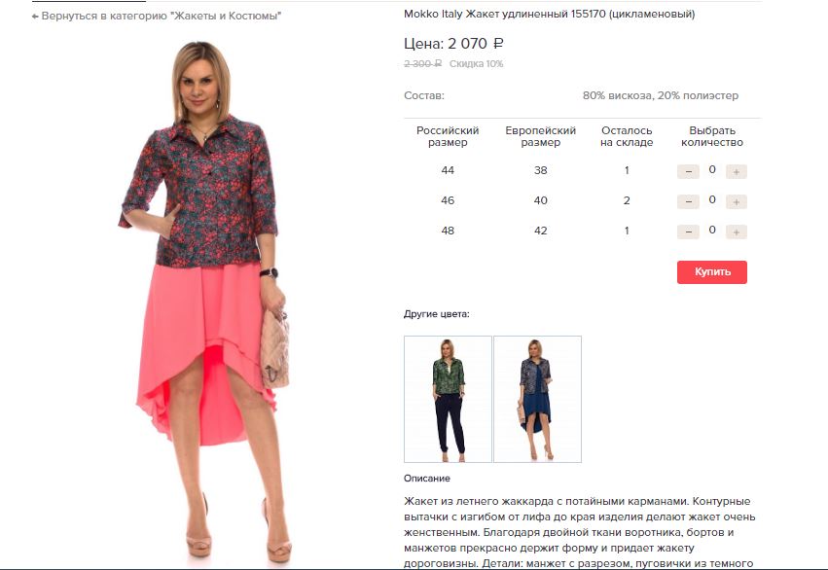Click the product title Mokko Italy Жакет
The width and height of the screenshot is (828, 570).
pyautogui.click(x=549, y=15)
